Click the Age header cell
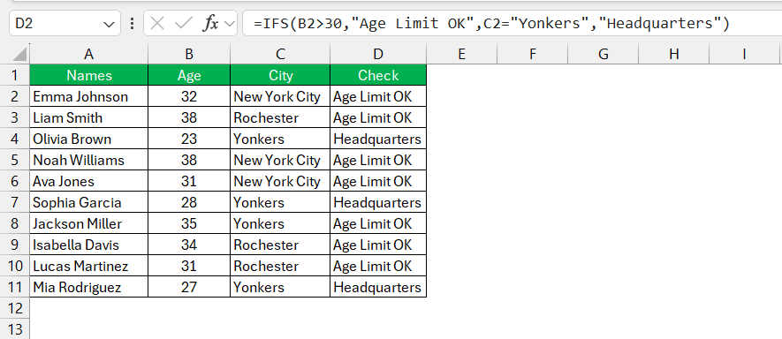The height and width of the screenshot is (339, 782). coord(189,75)
